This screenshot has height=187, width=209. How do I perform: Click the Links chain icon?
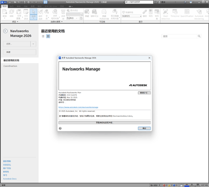(x=145, y=12)
